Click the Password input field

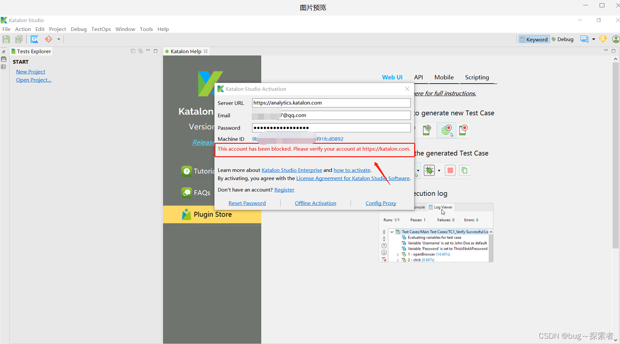click(x=331, y=128)
